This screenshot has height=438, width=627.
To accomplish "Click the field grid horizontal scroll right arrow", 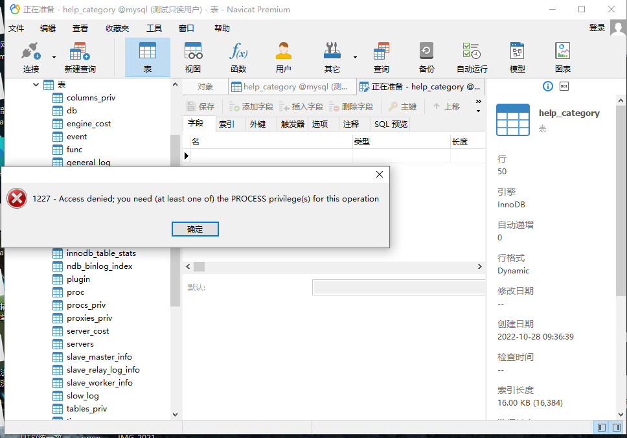I will click(x=480, y=266).
